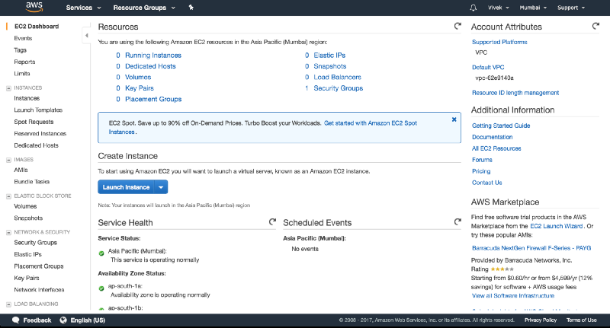
Task: Open the Pricing link
Action: pyautogui.click(x=481, y=171)
